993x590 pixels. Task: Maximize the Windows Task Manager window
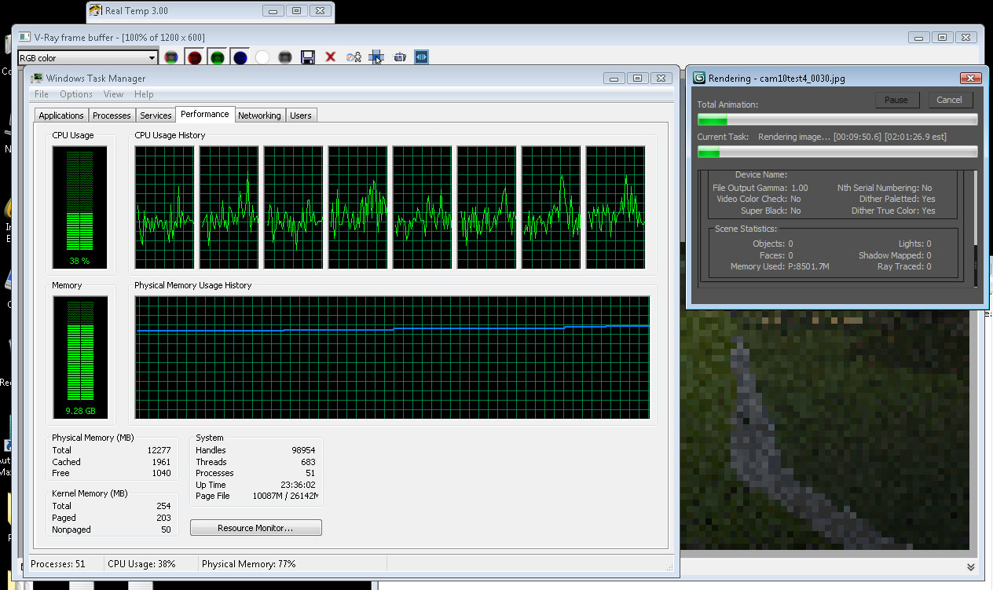point(637,78)
